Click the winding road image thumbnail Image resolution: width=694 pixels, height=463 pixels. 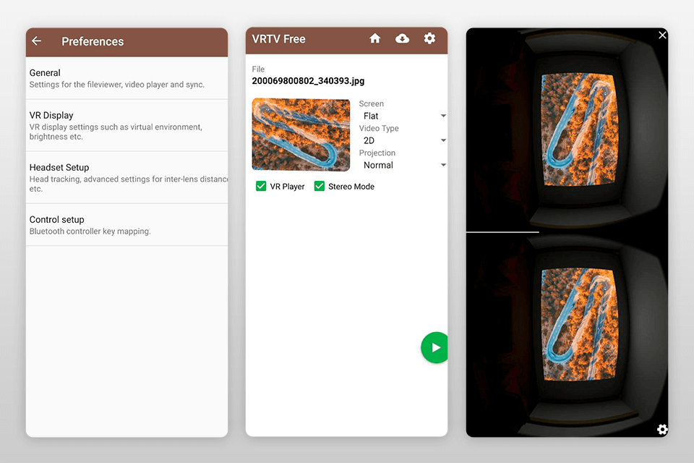click(x=301, y=135)
